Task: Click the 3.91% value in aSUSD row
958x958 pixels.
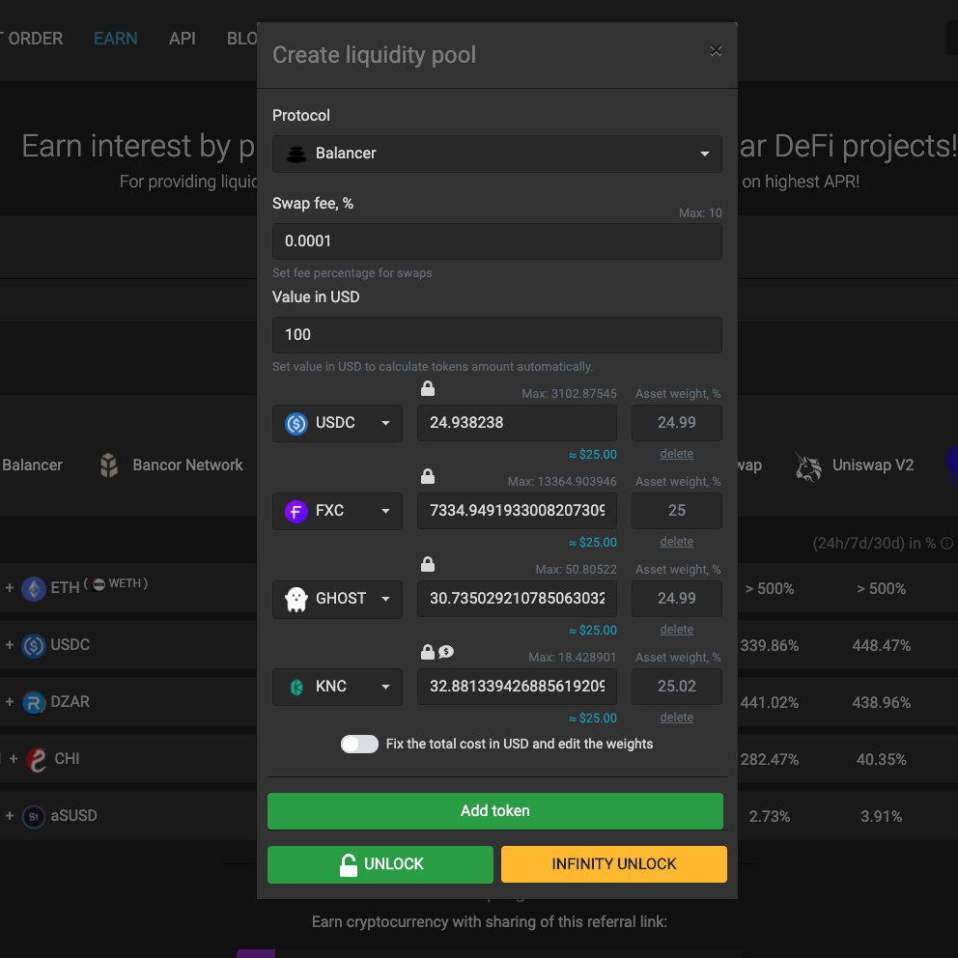Action: [x=881, y=816]
